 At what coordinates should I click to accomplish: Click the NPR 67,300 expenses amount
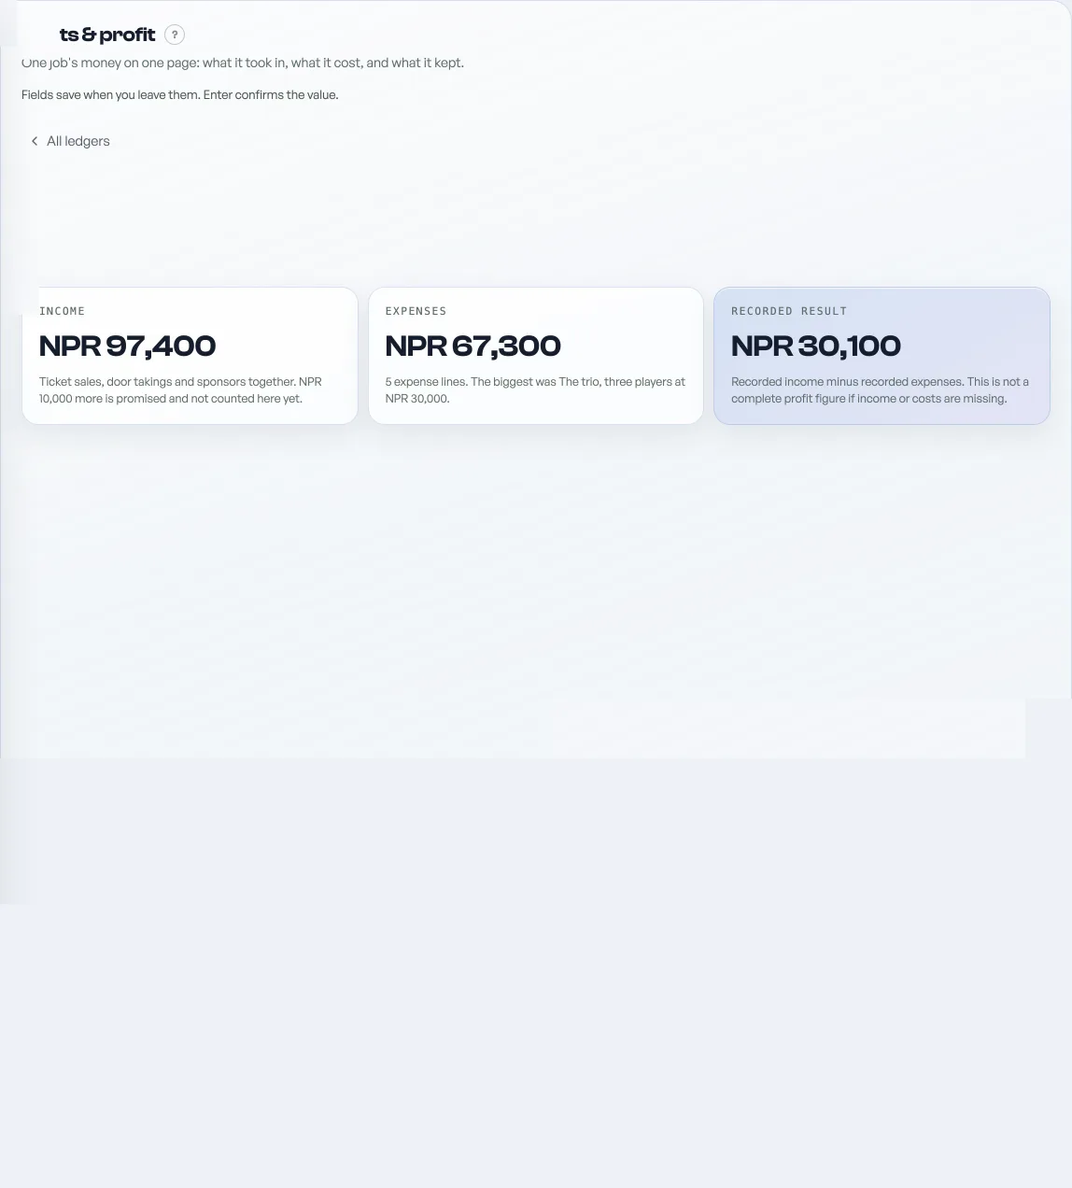point(473,346)
